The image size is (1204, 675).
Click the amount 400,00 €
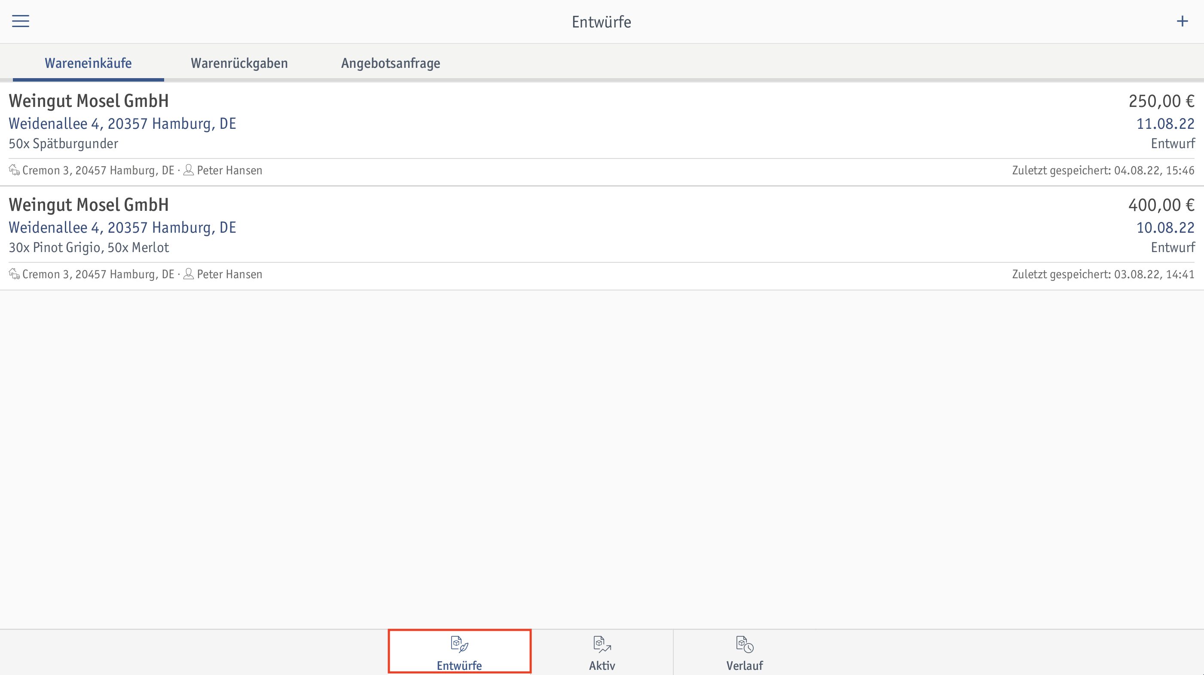[x=1161, y=204]
